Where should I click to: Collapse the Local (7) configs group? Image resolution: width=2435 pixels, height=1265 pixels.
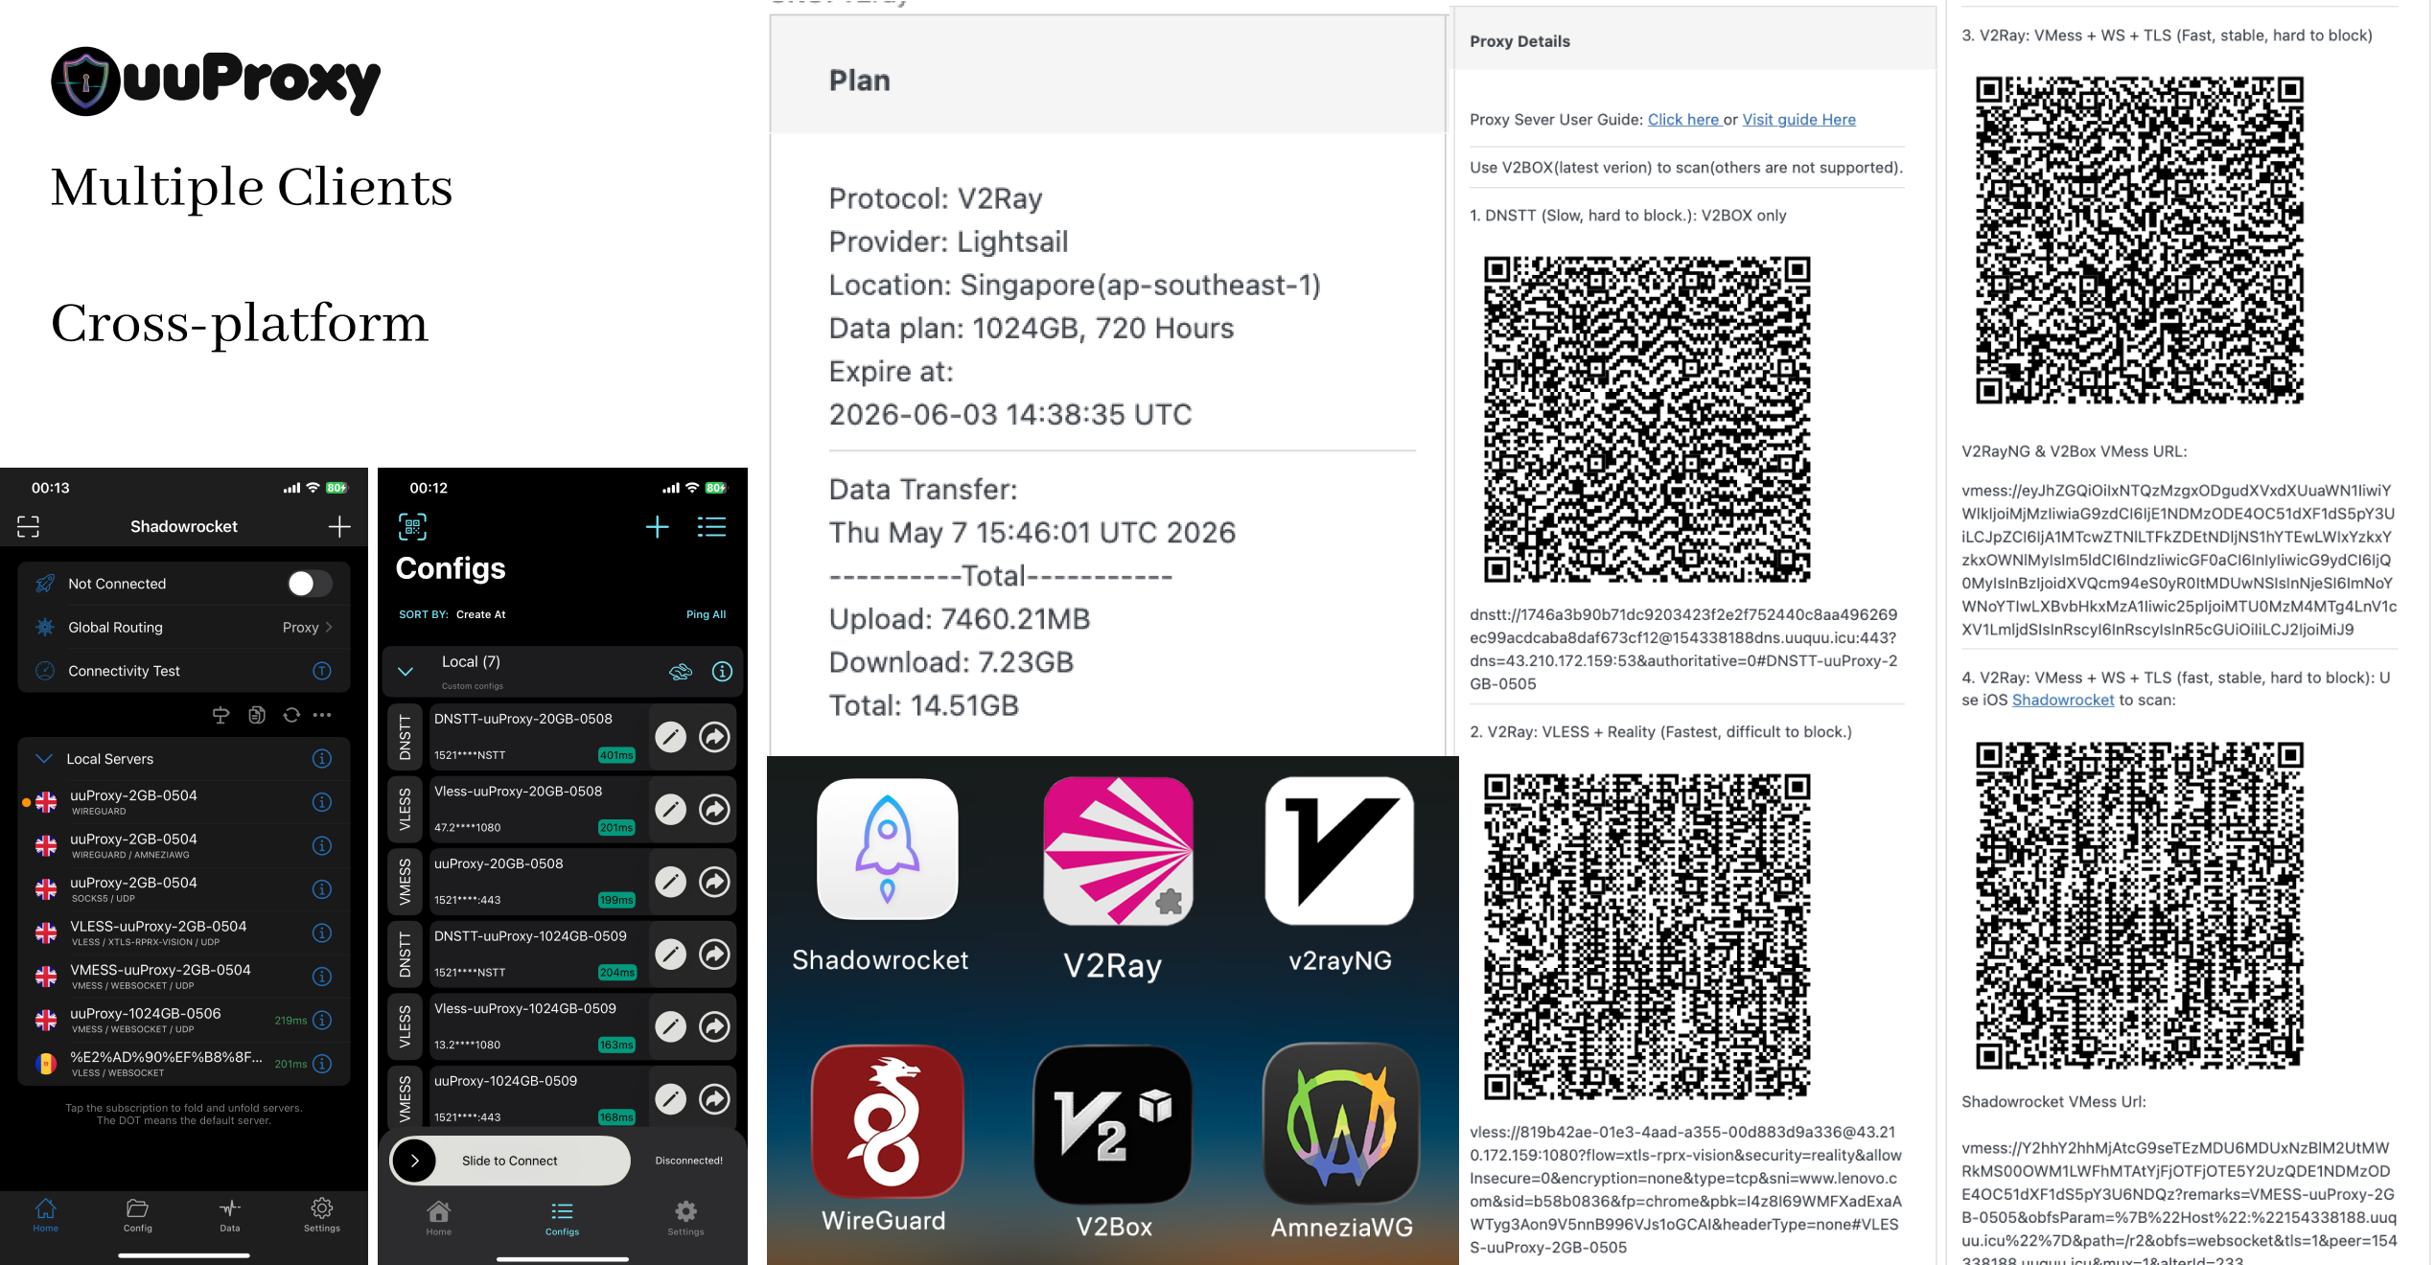click(406, 671)
